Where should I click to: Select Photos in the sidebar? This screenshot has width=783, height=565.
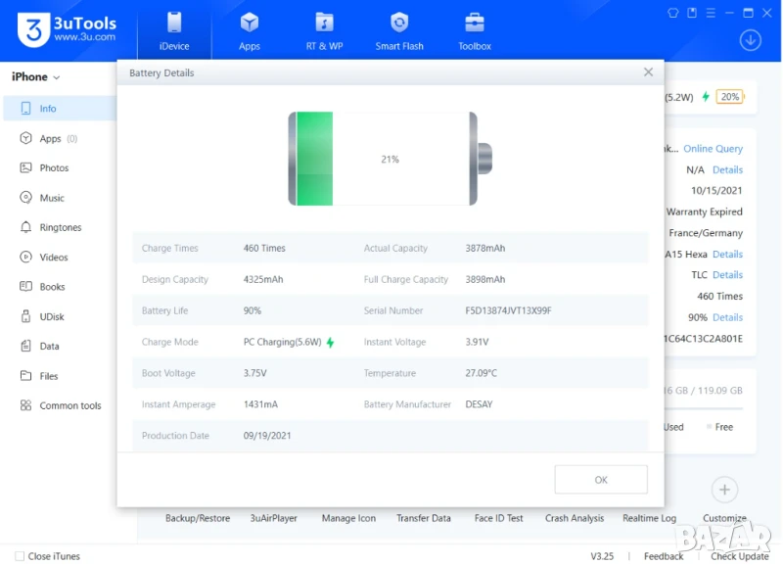point(54,168)
